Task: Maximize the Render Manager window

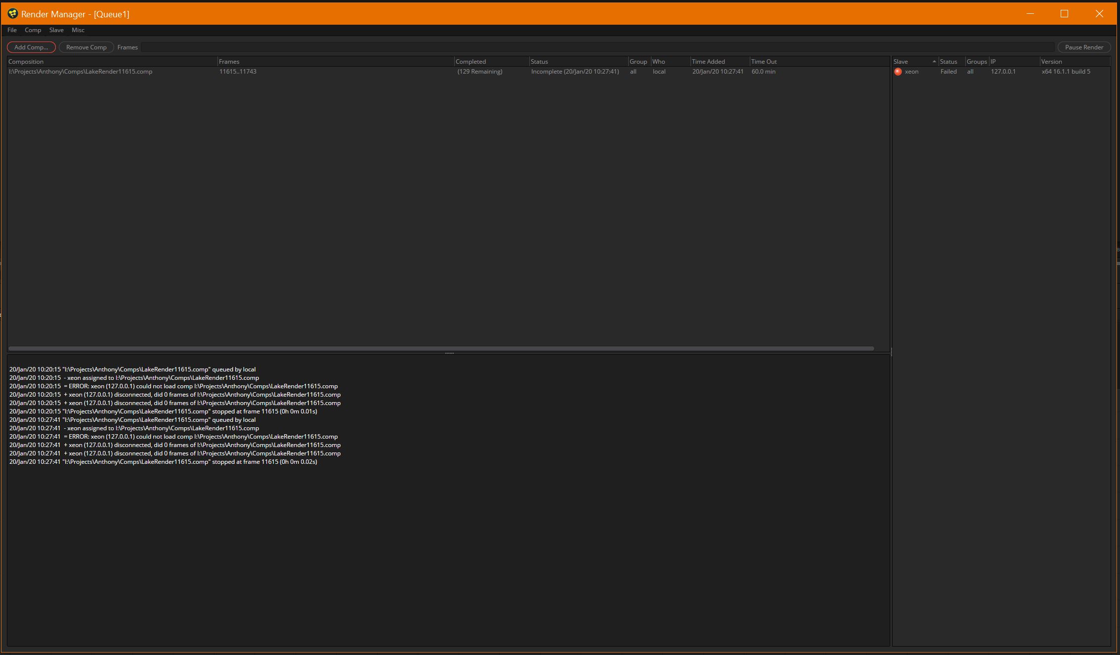Action: [1065, 14]
